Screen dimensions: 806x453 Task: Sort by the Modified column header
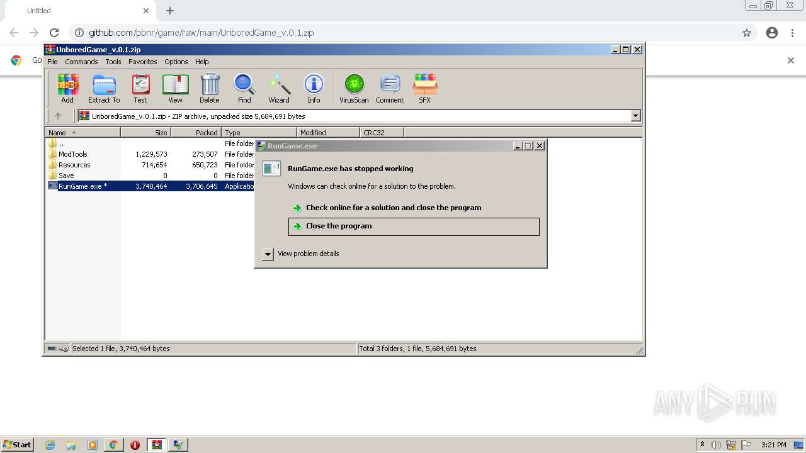[328, 133]
